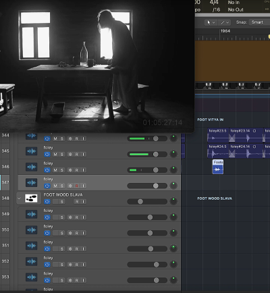Click the waveform track icon on track 344

tap(31, 136)
